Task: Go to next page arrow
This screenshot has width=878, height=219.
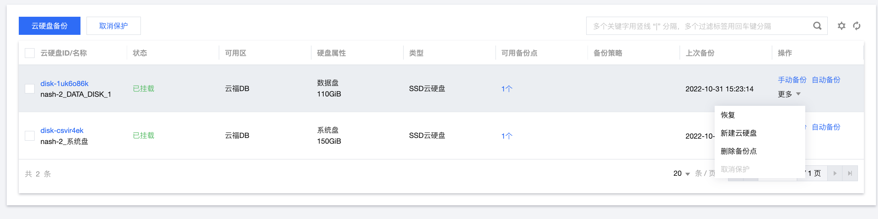Action: tap(835, 173)
